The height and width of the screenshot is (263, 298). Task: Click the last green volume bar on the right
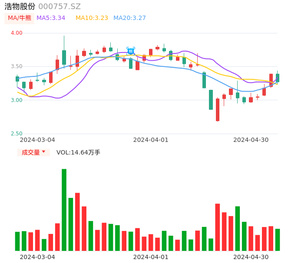[277, 240]
